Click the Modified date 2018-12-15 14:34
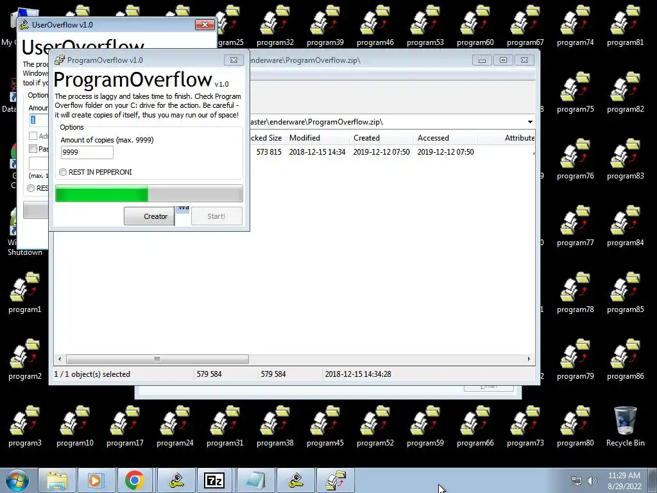 [x=317, y=151]
